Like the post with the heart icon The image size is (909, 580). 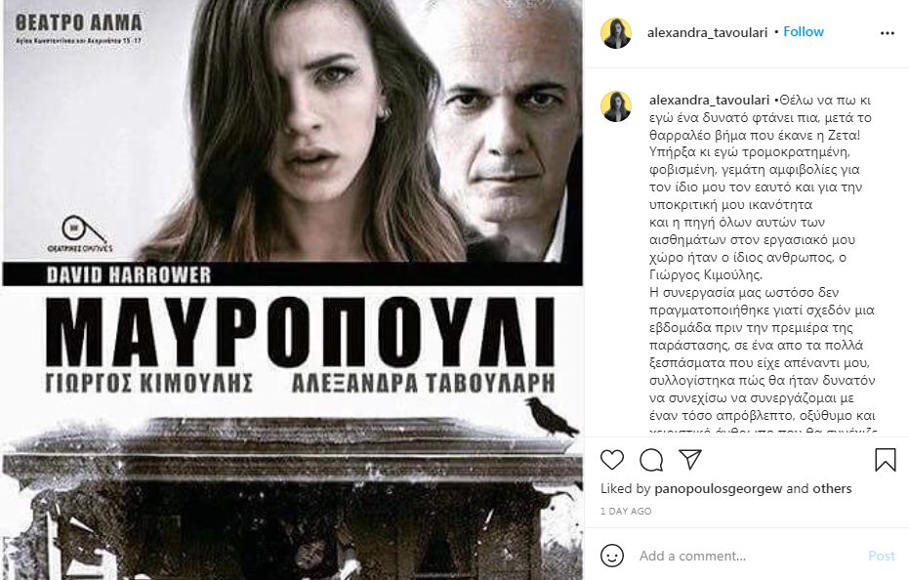coord(611,460)
